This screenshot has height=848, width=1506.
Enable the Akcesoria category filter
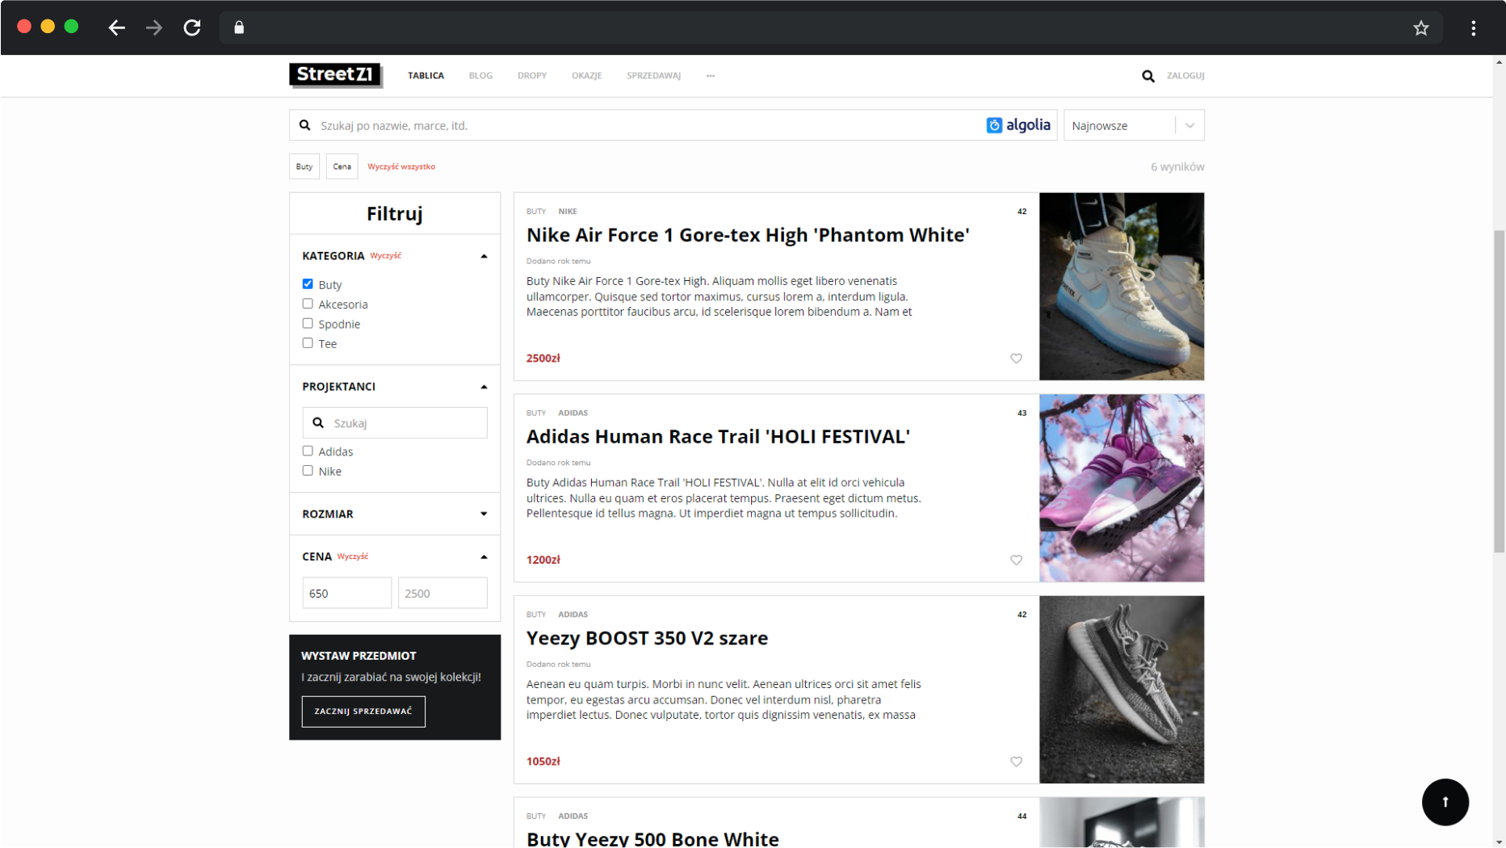(308, 304)
